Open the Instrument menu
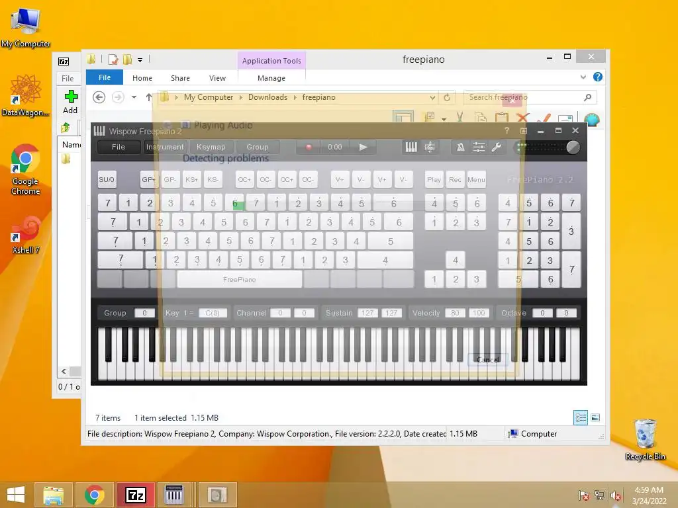The image size is (678, 508). [165, 147]
